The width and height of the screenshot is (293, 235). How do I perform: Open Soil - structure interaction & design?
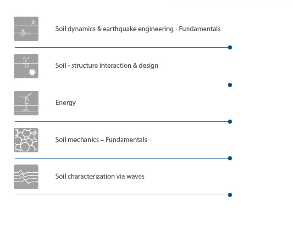[107, 66]
